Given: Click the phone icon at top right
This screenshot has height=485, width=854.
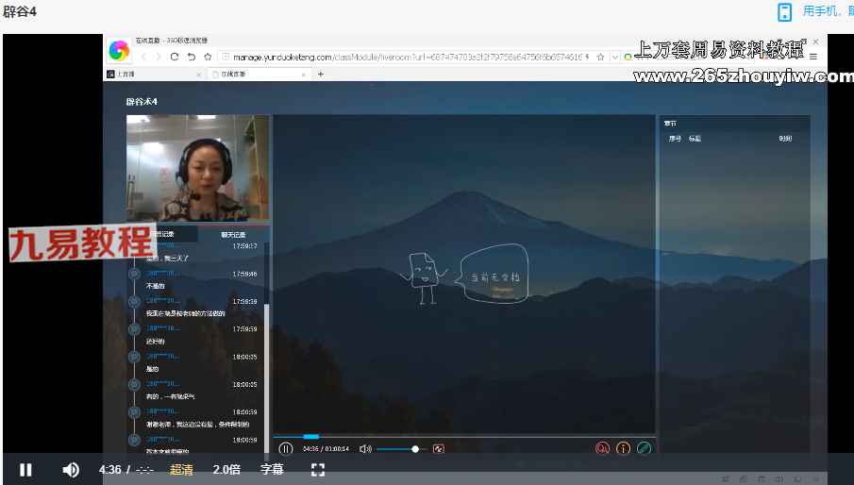Looking at the screenshot, I should (x=784, y=12).
